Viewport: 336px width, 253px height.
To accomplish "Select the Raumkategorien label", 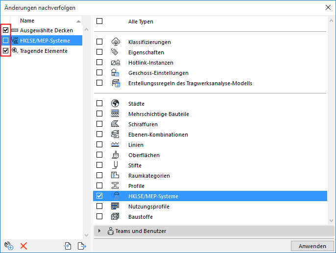I will [x=149, y=176].
